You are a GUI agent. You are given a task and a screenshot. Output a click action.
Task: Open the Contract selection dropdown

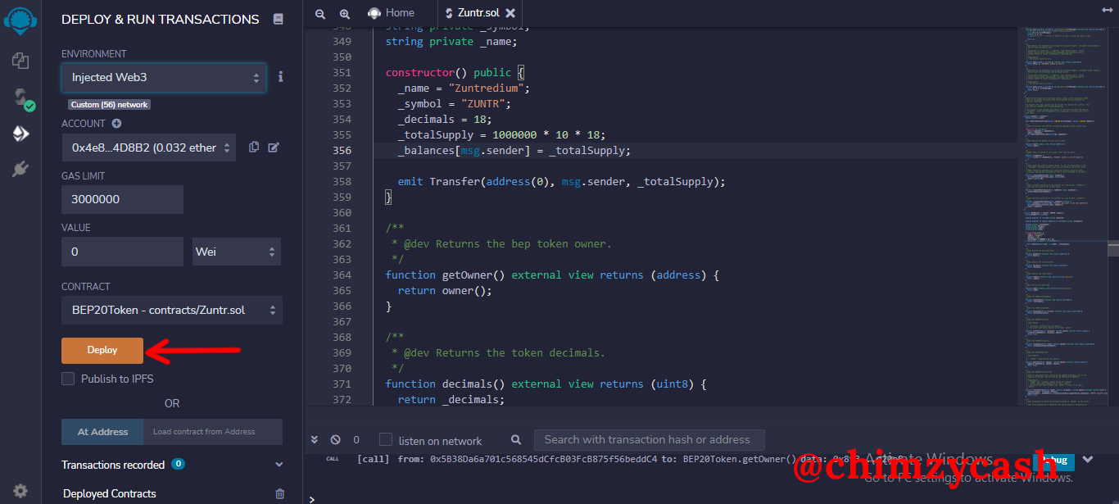[172, 310]
